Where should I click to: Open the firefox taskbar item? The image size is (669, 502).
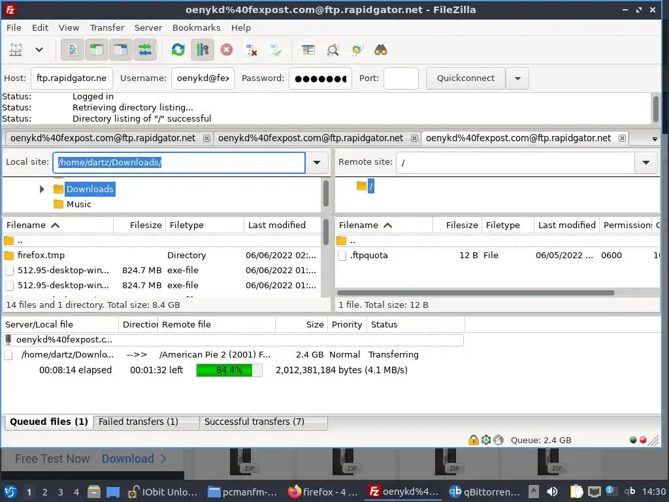coord(323,492)
